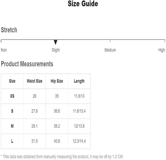Click the XS waist value 26

click(35, 96)
